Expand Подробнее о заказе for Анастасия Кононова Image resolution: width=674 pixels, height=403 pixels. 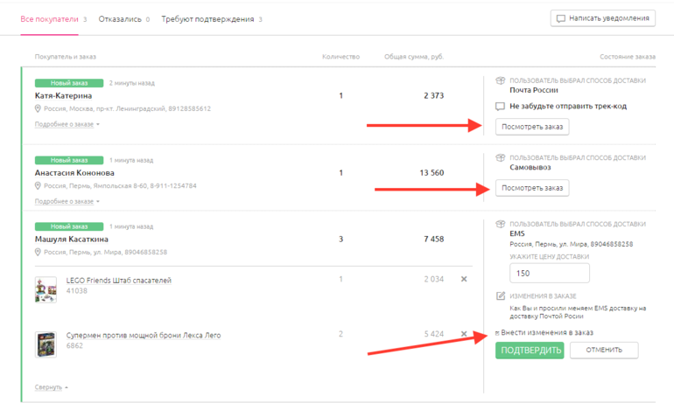pyautogui.click(x=67, y=202)
